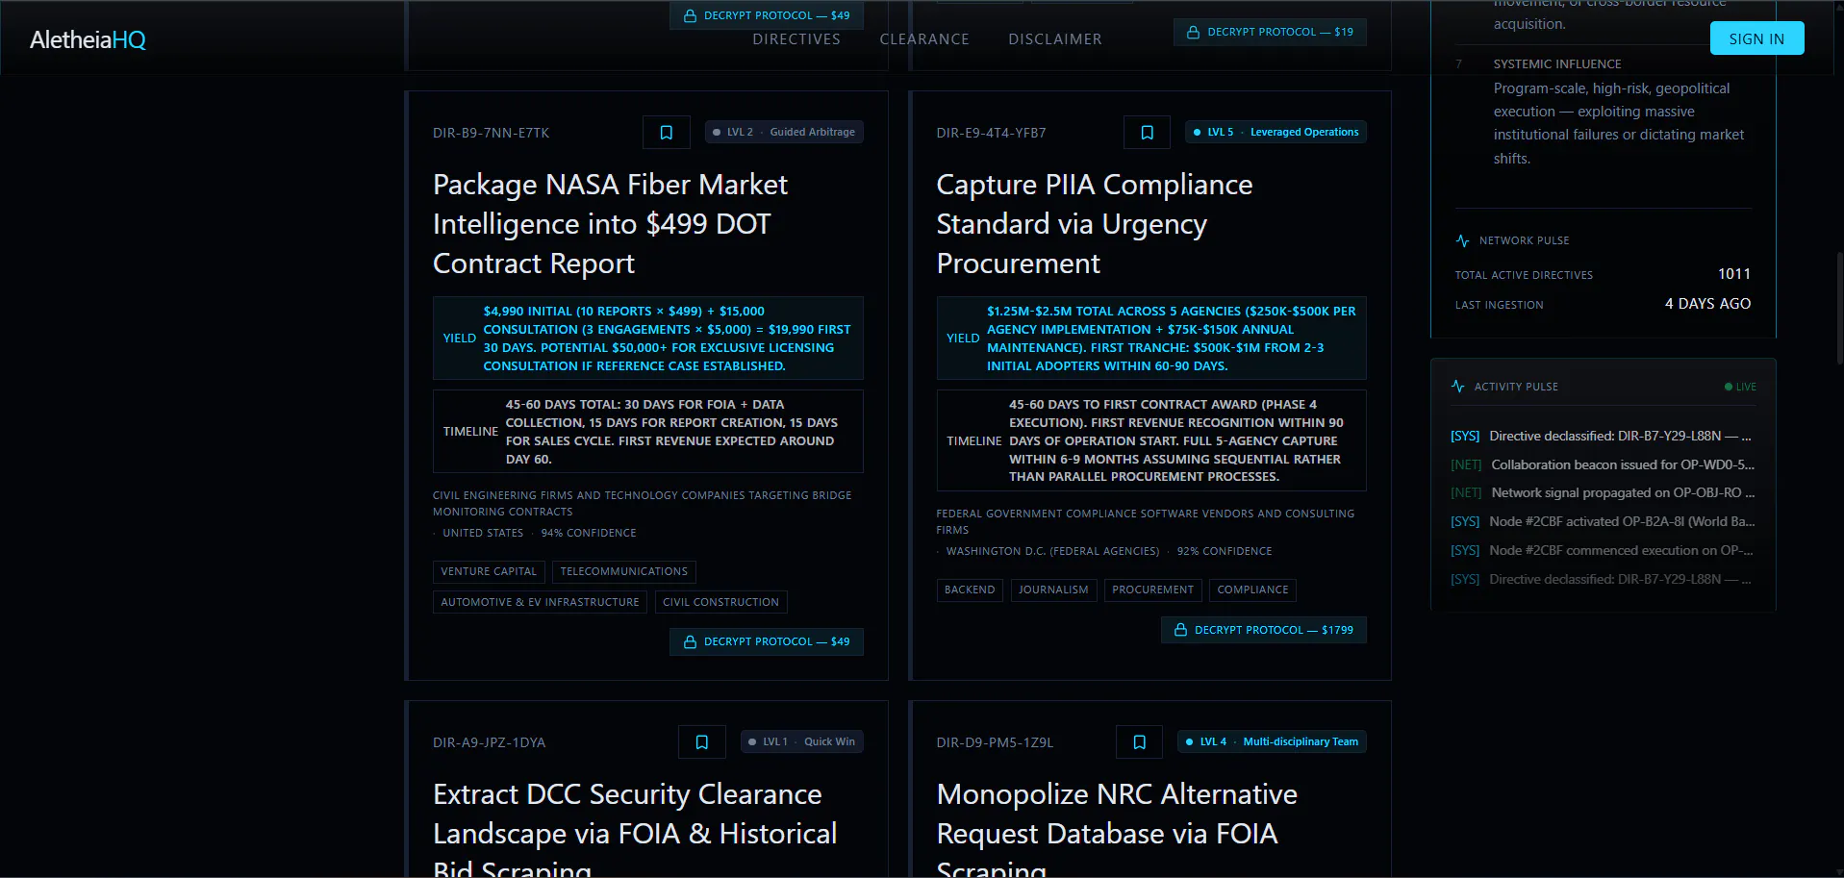Click the AletheiaHQ logo
The height and width of the screenshot is (878, 1844).
[88, 39]
